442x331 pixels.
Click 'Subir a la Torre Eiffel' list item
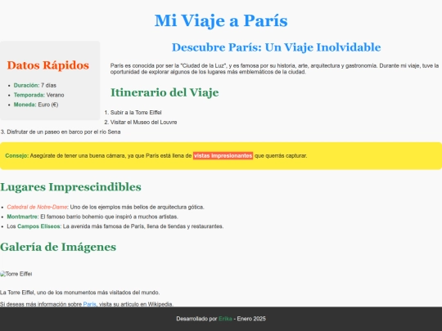(x=136, y=113)
